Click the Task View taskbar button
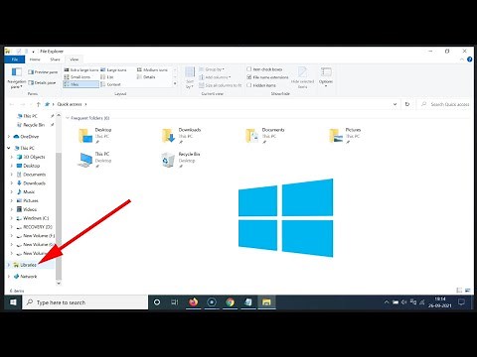 click(x=175, y=302)
